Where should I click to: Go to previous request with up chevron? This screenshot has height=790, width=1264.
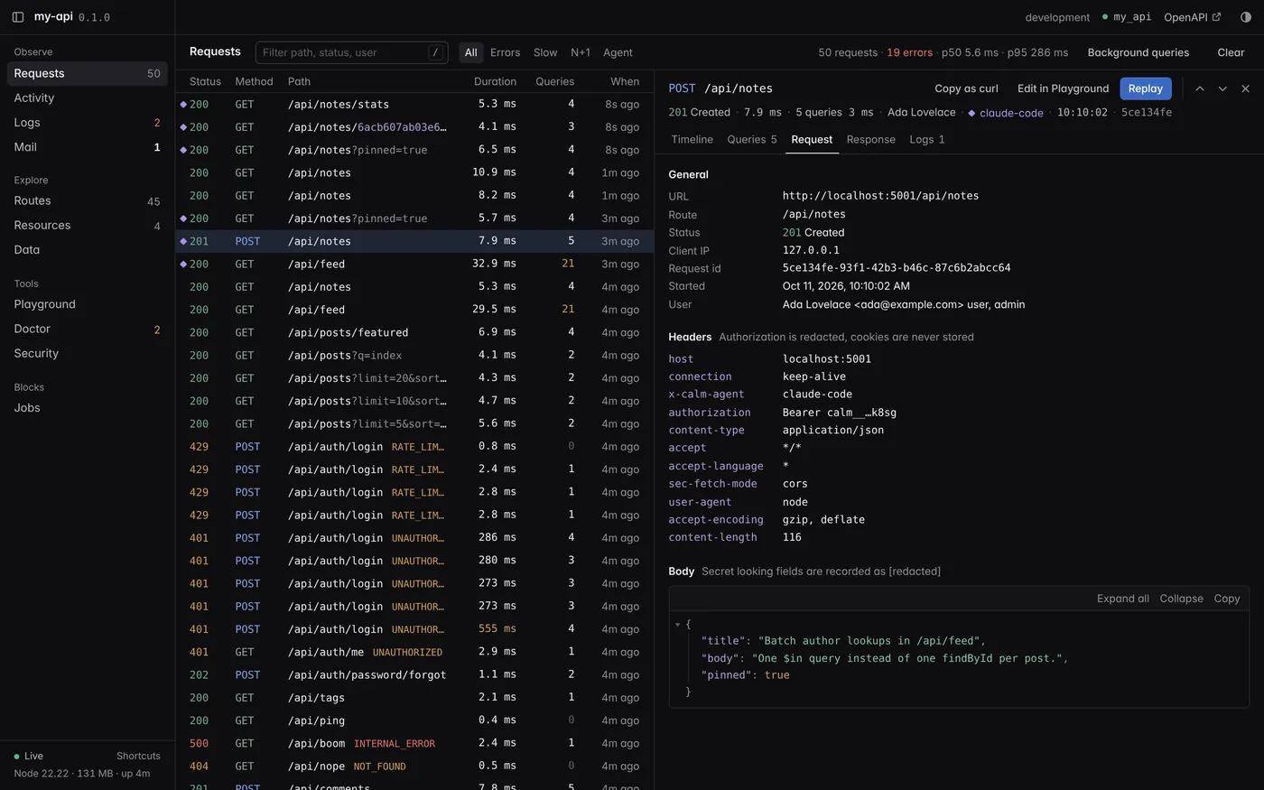(x=1200, y=88)
